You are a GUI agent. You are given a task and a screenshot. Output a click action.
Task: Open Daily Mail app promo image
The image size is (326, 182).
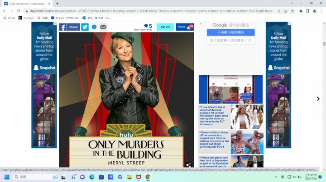231,89
